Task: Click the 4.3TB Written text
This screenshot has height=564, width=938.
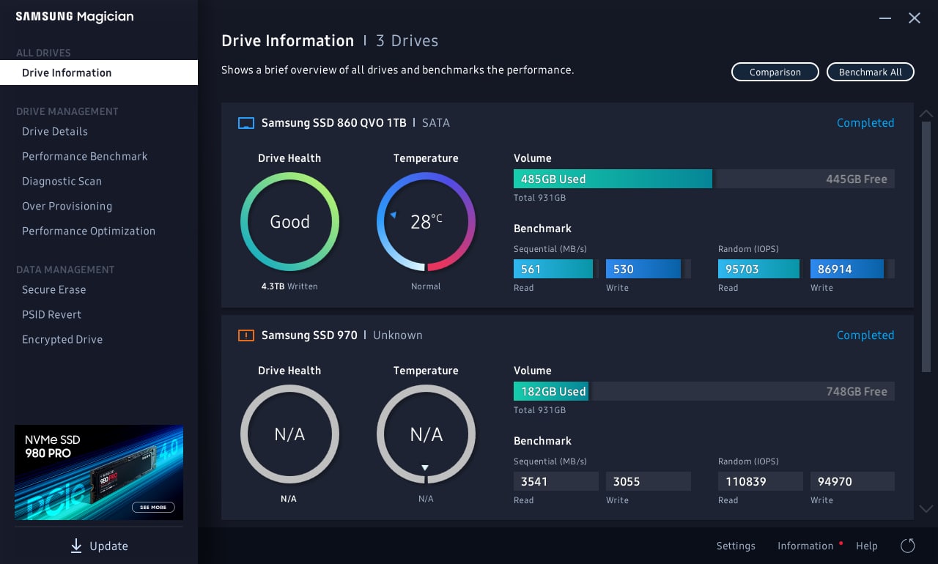Action: point(289,286)
